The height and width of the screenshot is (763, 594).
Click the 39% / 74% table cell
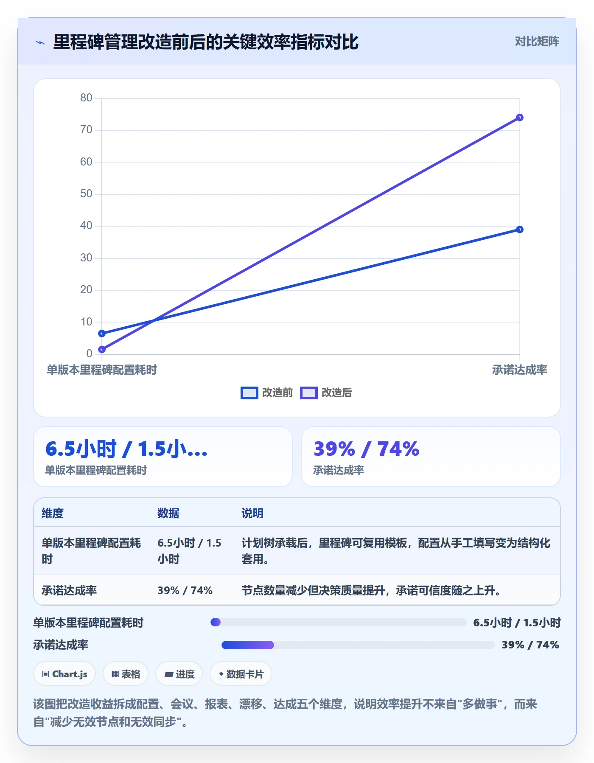[x=185, y=590]
